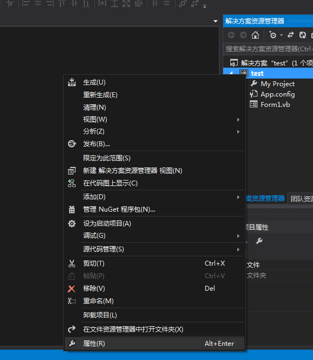
Task: Open My Project in Solution Explorer
Action: coord(278,84)
